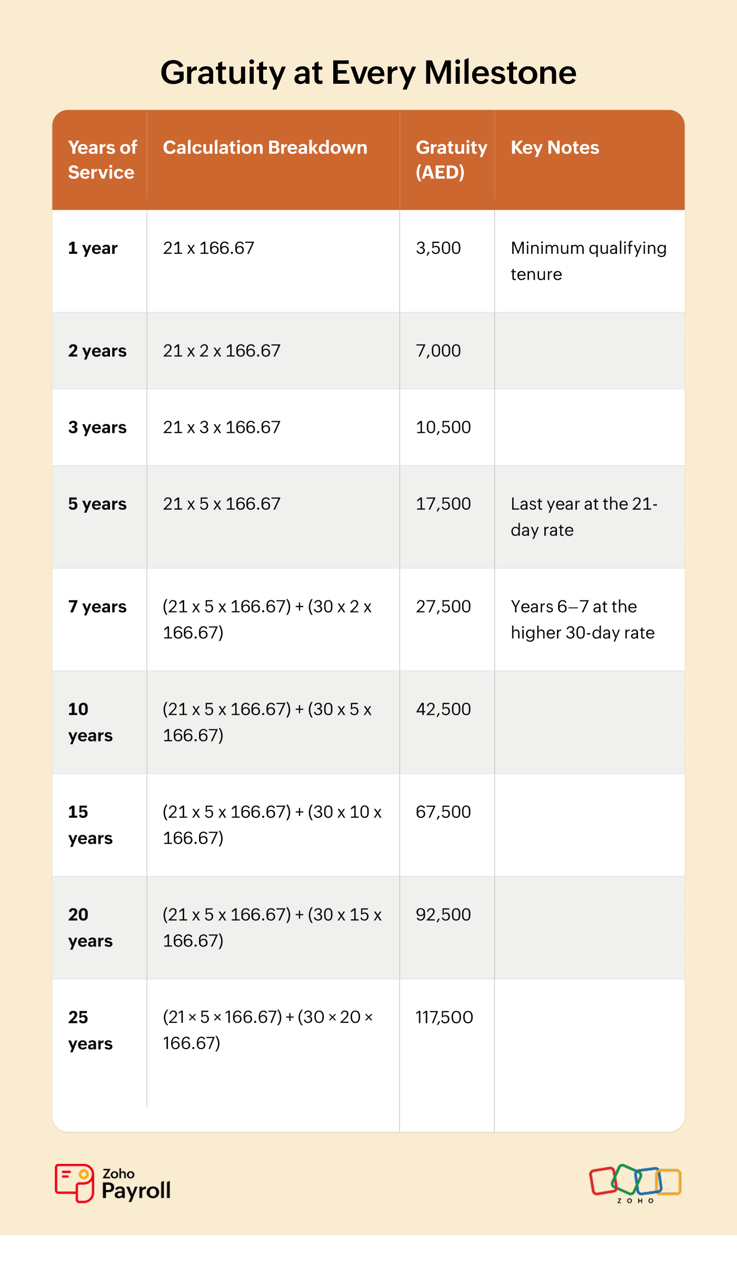Viewport: 737px width, 1285px height.
Task: Select the '5 years' row label
Action: click(x=97, y=504)
